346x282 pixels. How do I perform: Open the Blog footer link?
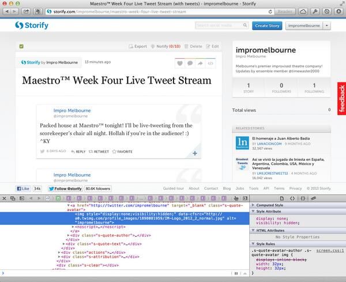click(227, 189)
